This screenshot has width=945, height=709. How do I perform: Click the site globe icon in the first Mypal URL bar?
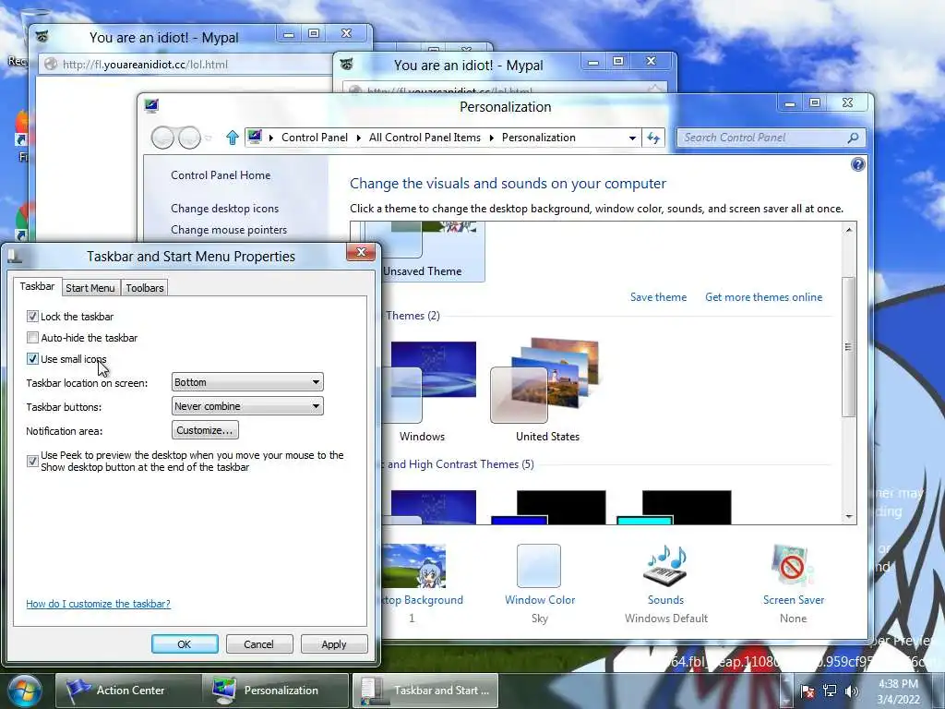coord(51,64)
